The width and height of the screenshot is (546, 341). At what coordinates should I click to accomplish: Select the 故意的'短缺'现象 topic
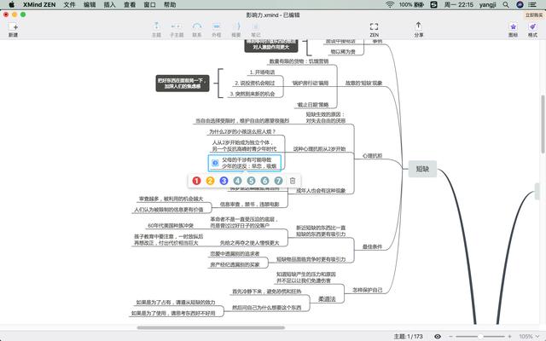click(363, 83)
